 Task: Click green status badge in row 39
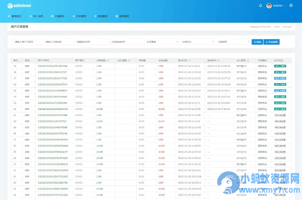(280, 66)
